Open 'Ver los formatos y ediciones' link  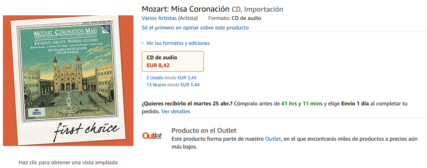(178, 43)
